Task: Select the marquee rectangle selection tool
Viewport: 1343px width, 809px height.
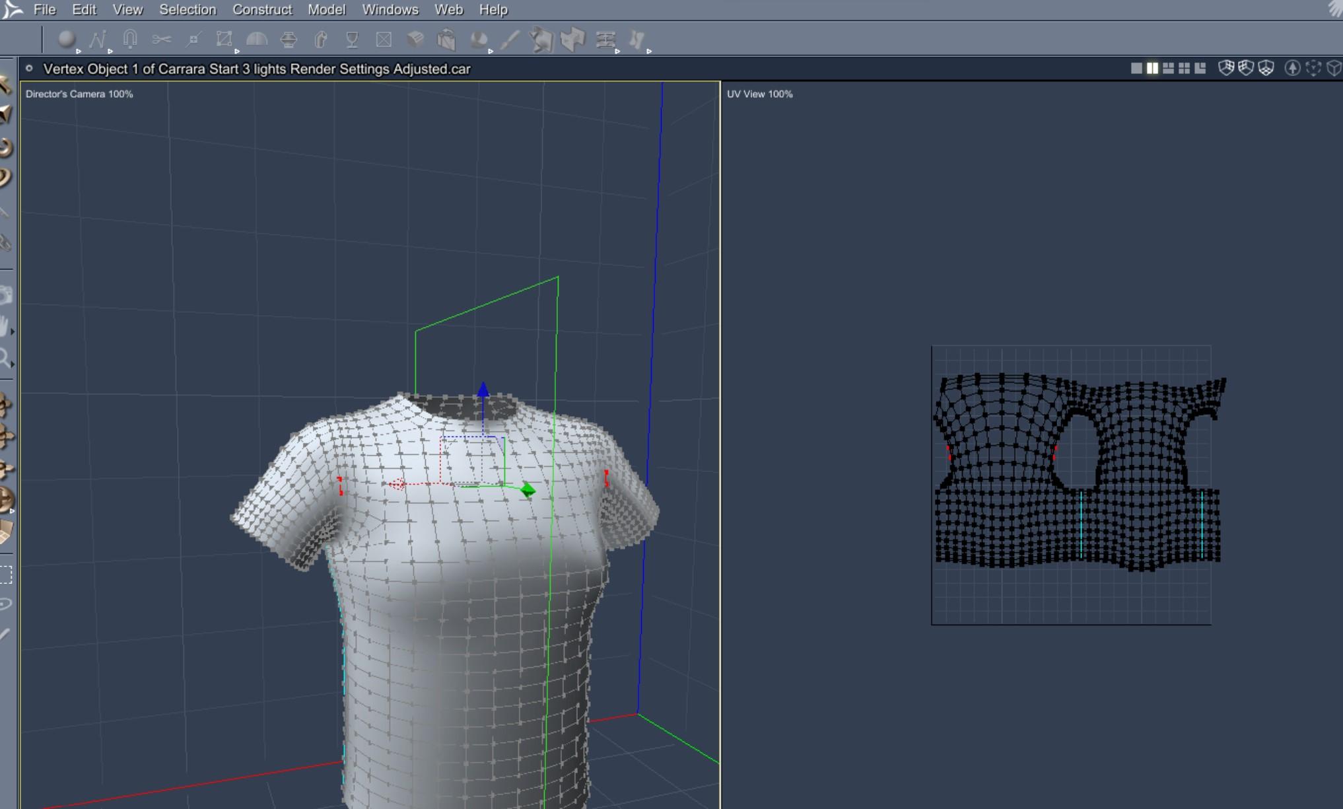Action: click(6, 575)
